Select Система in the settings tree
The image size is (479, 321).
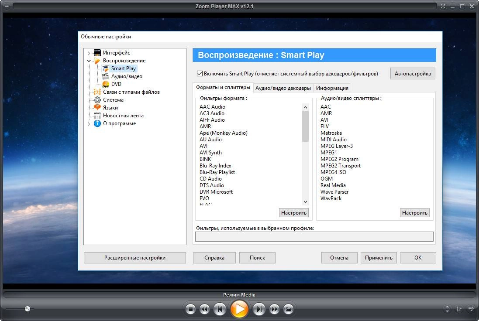point(113,100)
